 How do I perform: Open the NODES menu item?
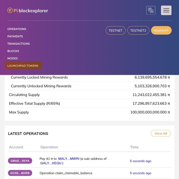pos(12,58)
